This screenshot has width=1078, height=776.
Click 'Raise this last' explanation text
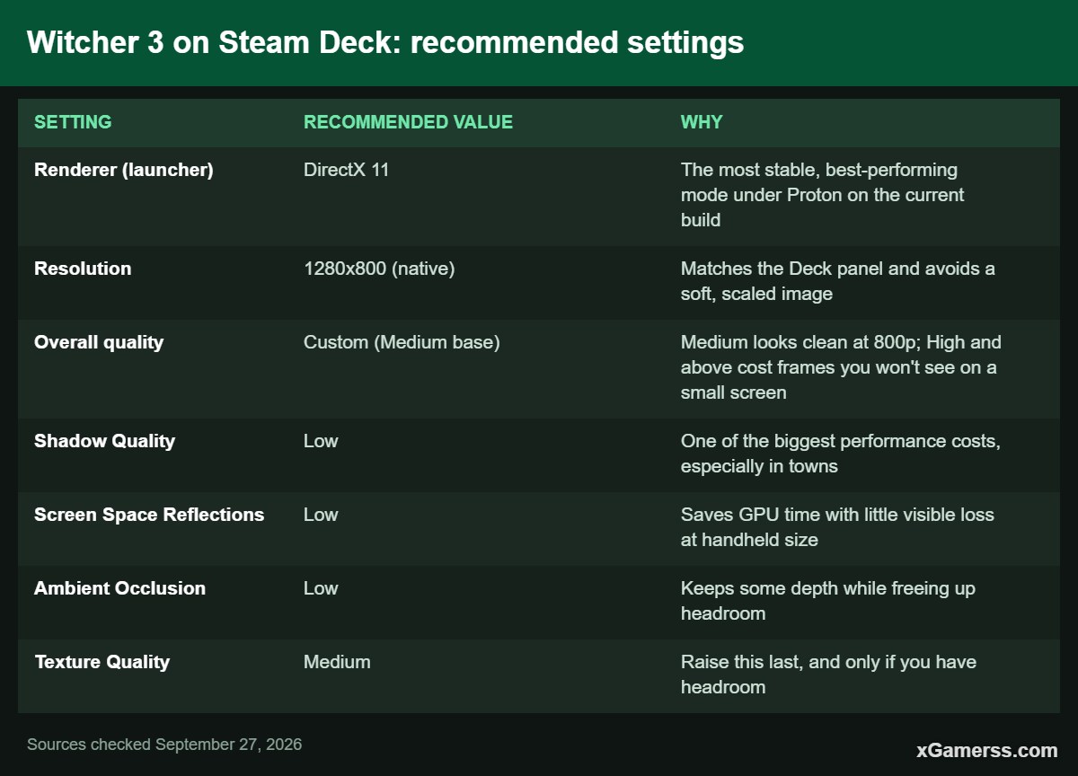[828, 675]
